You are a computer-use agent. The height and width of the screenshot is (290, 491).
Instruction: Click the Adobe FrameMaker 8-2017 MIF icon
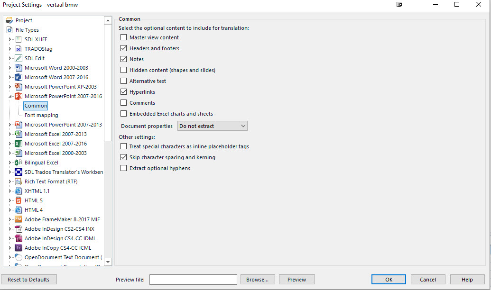click(19, 219)
